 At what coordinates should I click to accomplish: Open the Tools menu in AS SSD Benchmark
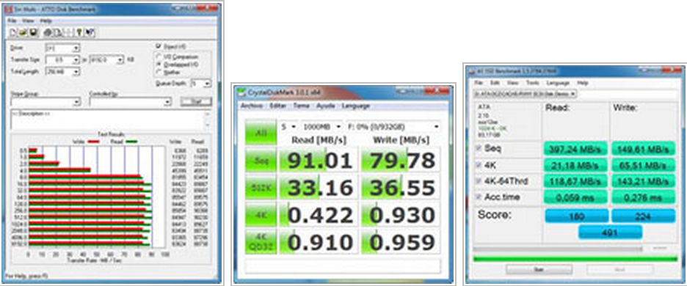[533, 83]
